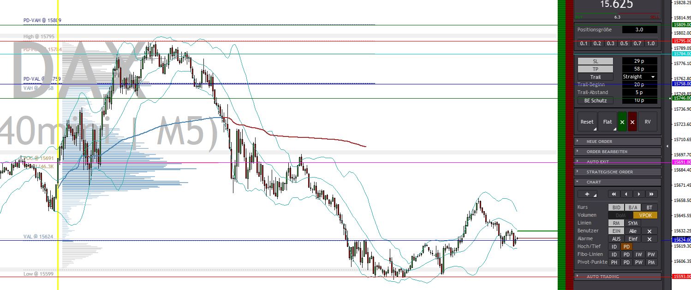Select the cyan 15784.00 price axis marker
The image size is (691, 290).
[x=682, y=53]
